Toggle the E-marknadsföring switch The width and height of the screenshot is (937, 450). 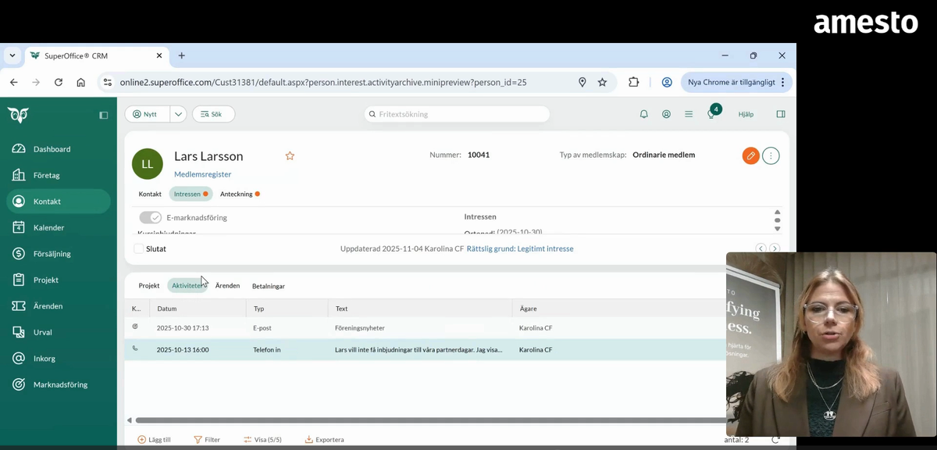[150, 217]
